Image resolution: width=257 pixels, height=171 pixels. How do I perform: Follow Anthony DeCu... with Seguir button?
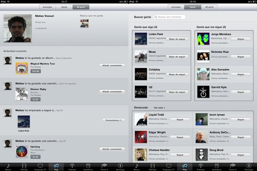[241, 137]
